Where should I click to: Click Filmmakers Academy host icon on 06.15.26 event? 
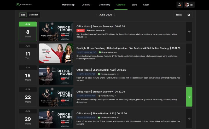point(99,74)
